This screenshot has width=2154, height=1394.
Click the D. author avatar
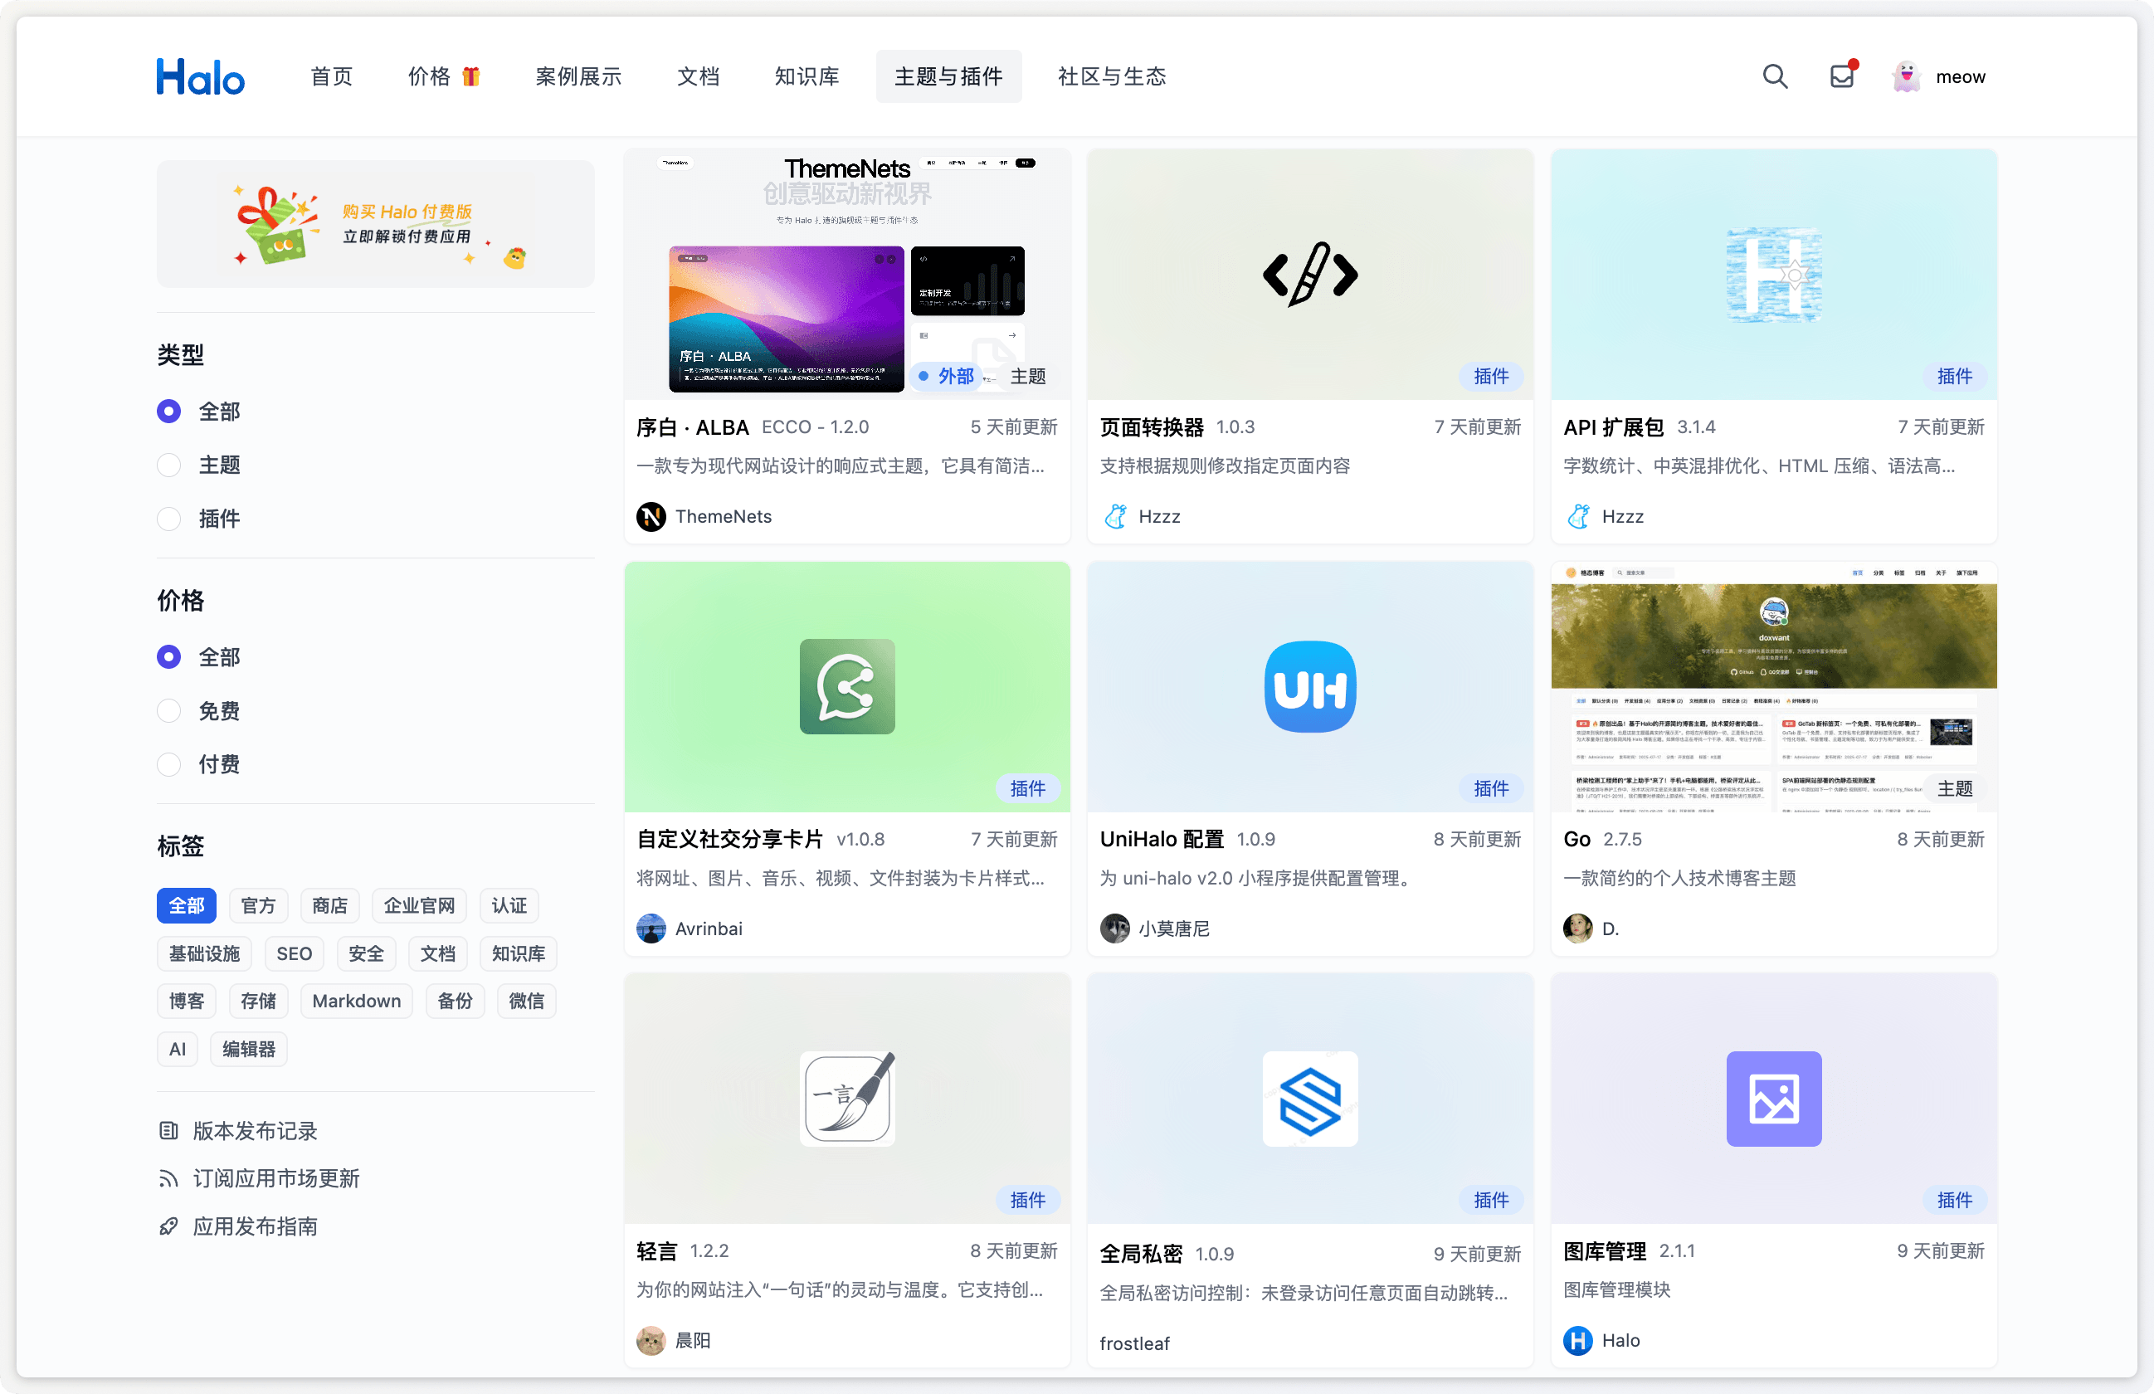point(1578,929)
